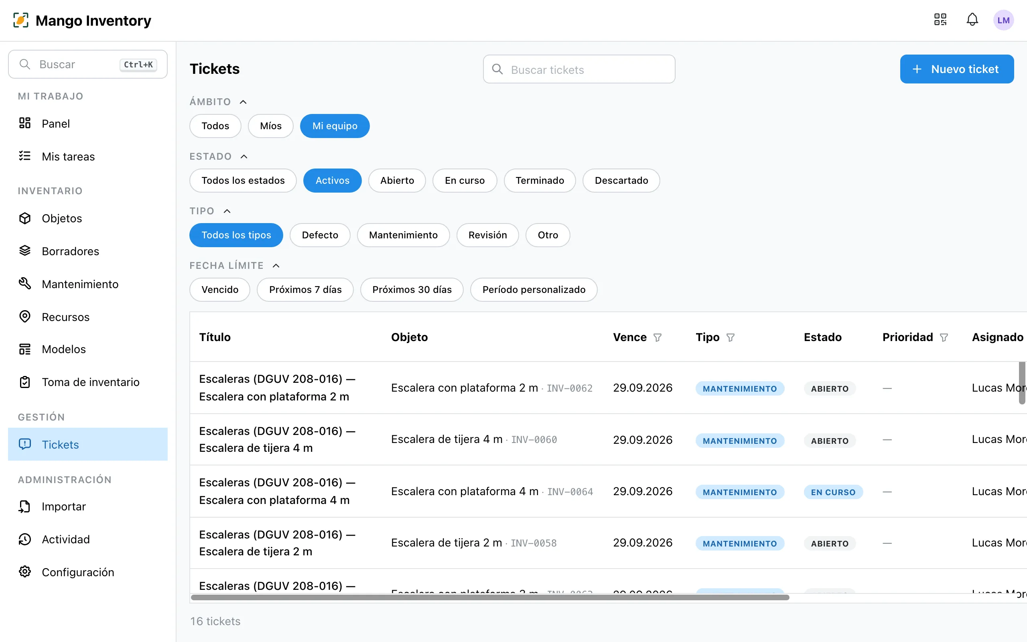
Task: Click the Mis tareas checklist icon
Action: (x=25, y=156)
